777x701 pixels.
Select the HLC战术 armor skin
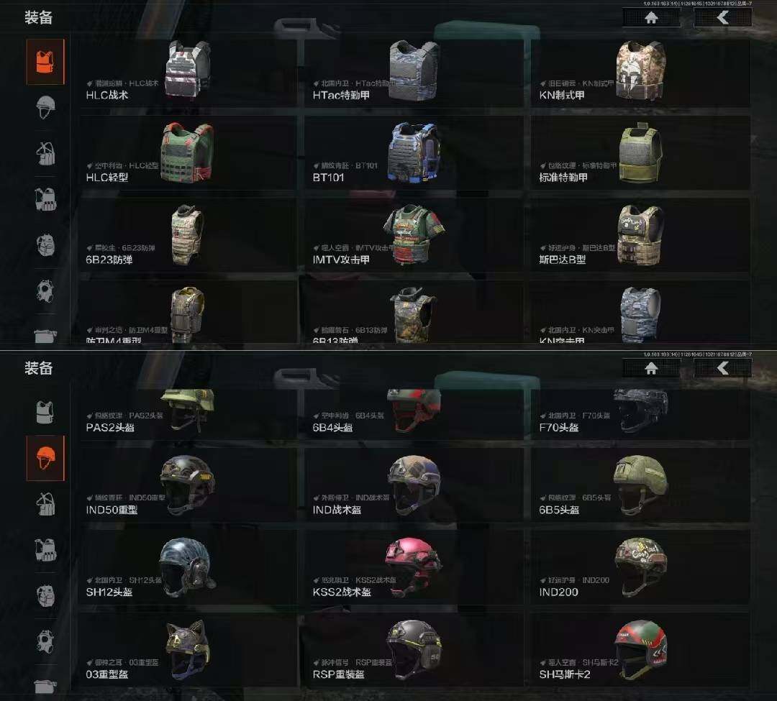[188, 73]
